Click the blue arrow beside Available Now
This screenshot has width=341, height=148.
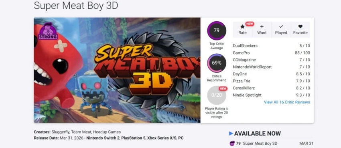[231, 134]
